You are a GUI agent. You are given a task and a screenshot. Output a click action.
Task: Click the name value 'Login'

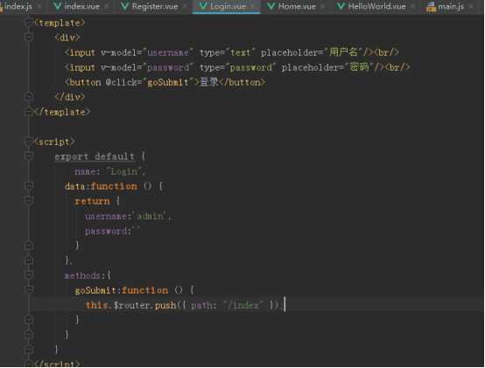click(124, 171)
